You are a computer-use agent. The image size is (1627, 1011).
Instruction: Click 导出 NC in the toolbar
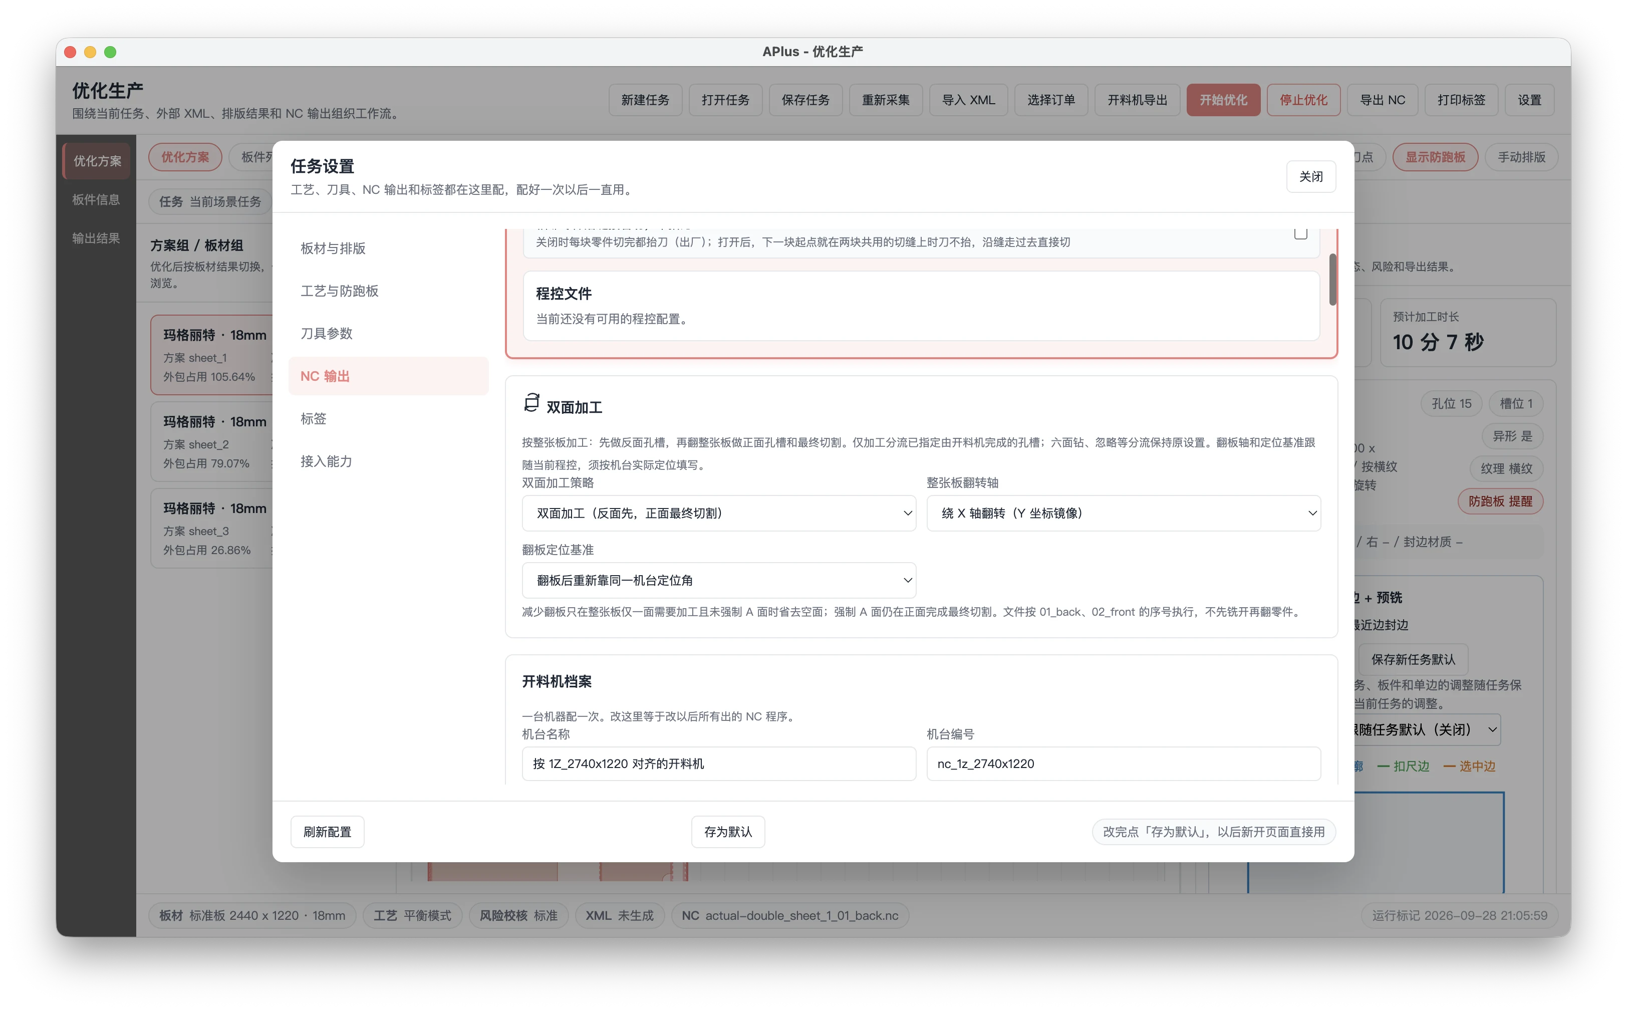tap(1382, 100)
